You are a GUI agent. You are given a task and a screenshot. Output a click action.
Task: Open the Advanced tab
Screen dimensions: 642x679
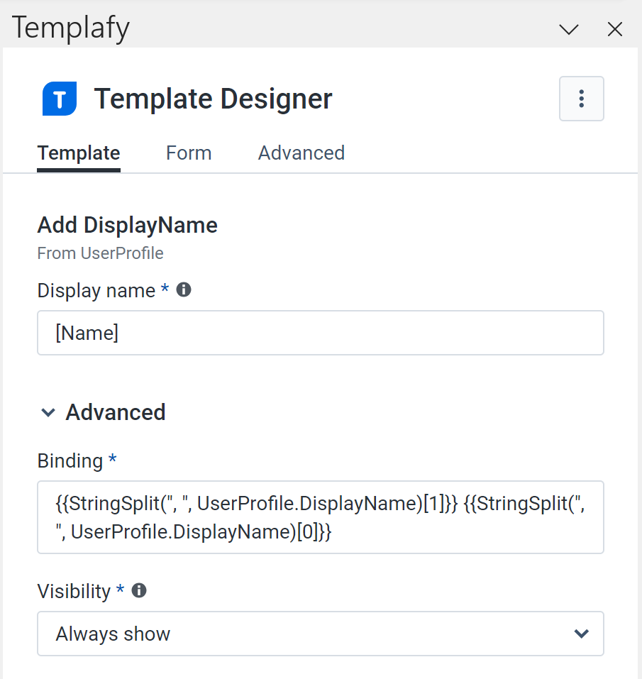(301, 153)
